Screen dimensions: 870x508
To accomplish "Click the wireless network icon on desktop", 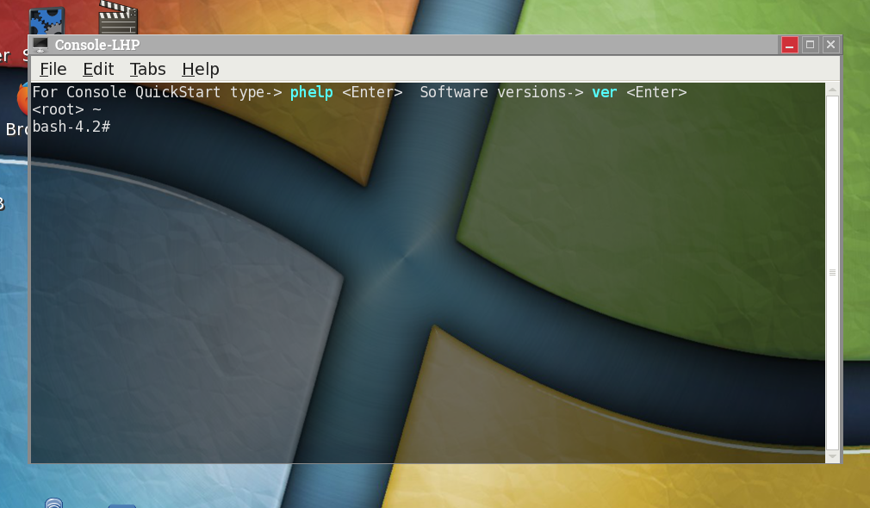I will pos(53,503).
